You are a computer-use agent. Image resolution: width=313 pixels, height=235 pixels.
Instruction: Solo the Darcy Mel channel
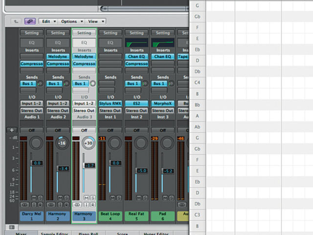click(x=40, y=198)
